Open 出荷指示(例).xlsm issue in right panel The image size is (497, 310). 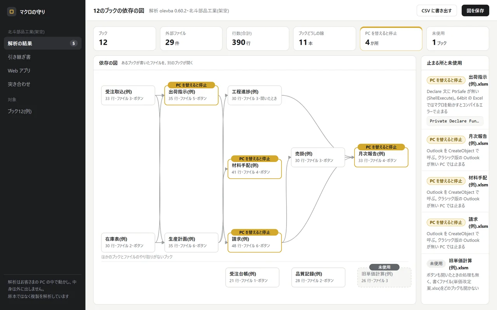tap(455, 100)
